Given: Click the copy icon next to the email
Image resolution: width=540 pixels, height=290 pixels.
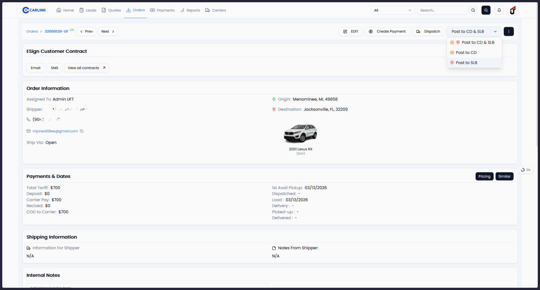Looking at the screenshot, I should [82, 131].
